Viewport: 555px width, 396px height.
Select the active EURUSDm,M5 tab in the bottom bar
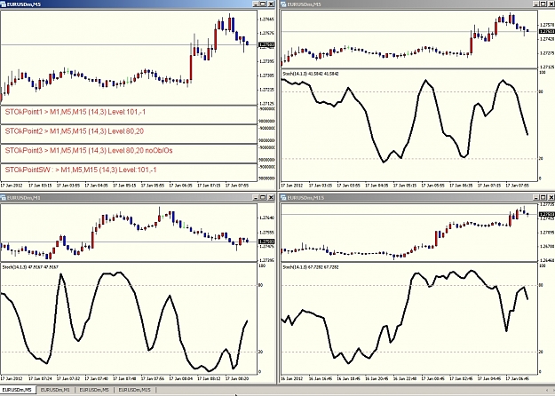17,390
